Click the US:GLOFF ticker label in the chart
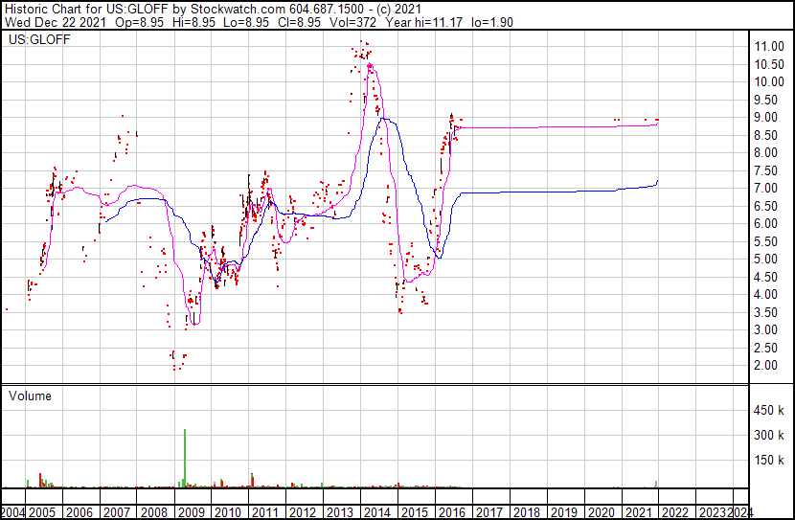Image resolution: width=795 pixels, height=520 pixels. pos(35,40)
